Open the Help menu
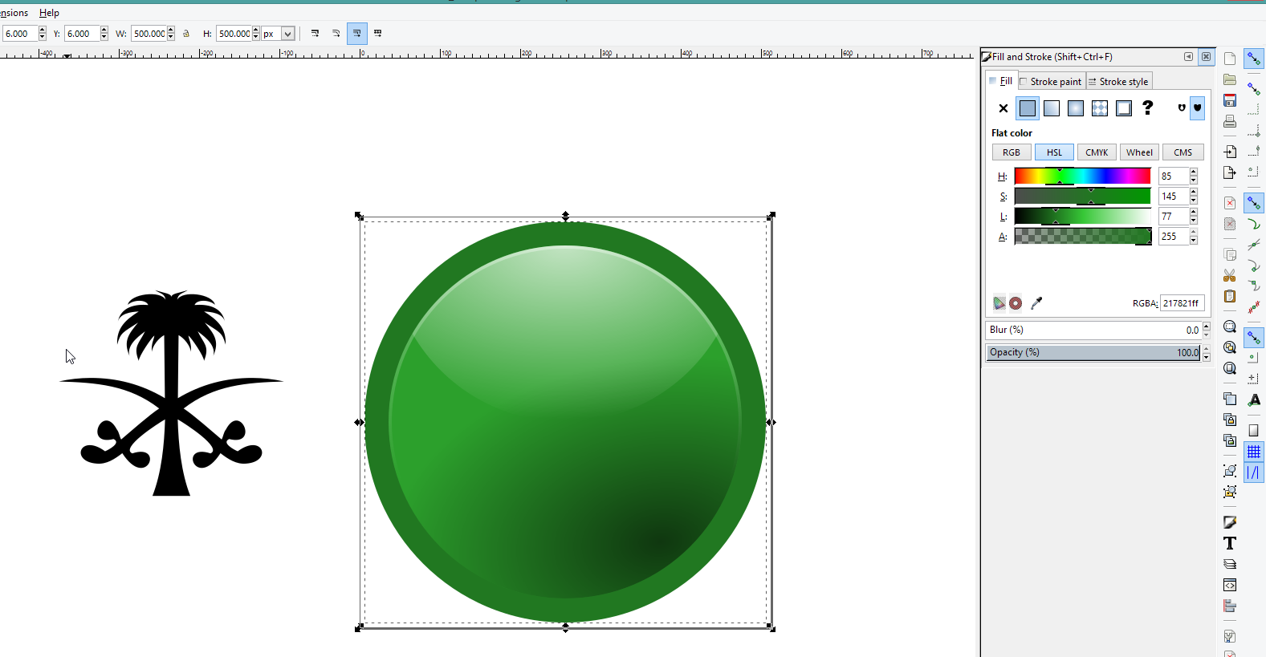The image size is (1266, 657). coord(49,13)
